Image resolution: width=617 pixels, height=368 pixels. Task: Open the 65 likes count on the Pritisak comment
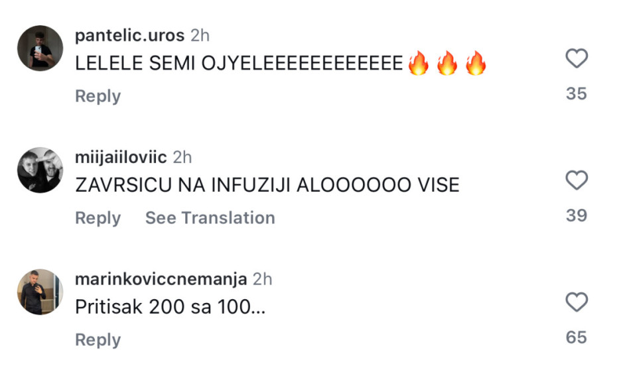click(577, 337)
